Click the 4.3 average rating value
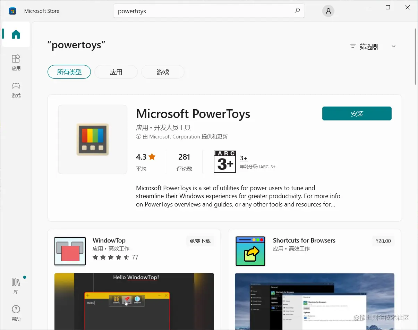This screenshot has width=418, height=330. [x=141, y=157]
